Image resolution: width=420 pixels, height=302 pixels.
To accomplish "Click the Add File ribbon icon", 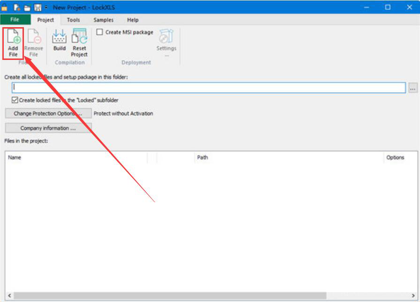I will tap(13, 43).
